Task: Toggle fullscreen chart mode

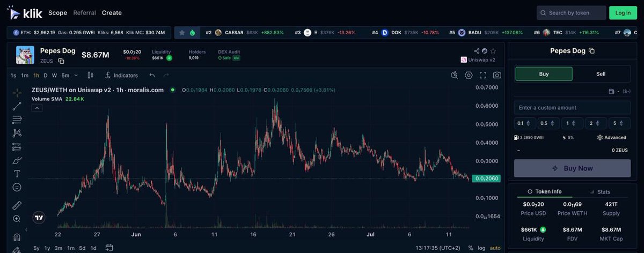Action: pos(483,75)
